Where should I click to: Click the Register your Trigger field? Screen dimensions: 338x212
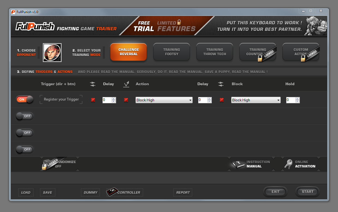point(61,99)
